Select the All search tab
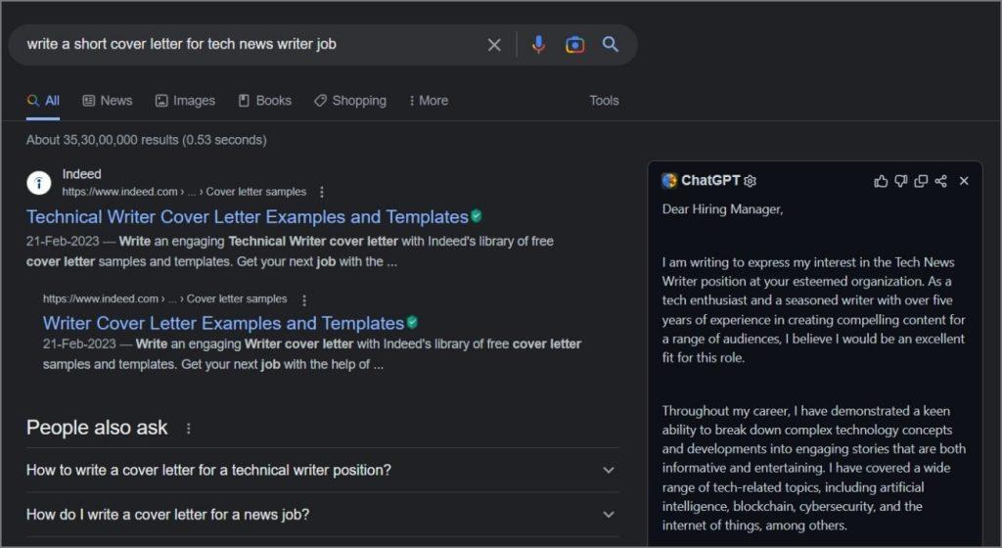The width and height of the screenshot is (1002, 548). (43, 101)
